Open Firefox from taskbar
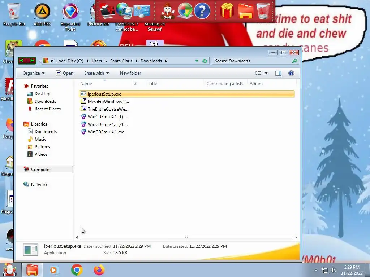This screenshot has width=370, height=277. pos(99,270)
